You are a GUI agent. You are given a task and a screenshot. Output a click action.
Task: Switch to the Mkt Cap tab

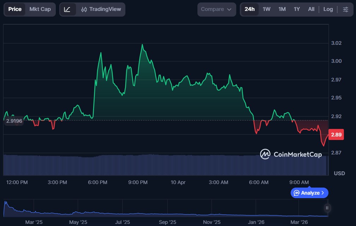(40, 9)
